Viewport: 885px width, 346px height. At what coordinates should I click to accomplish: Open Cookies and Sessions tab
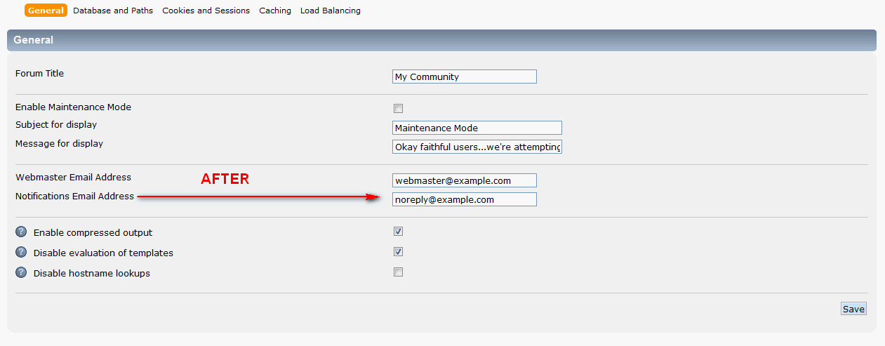[x=206, y=11]
